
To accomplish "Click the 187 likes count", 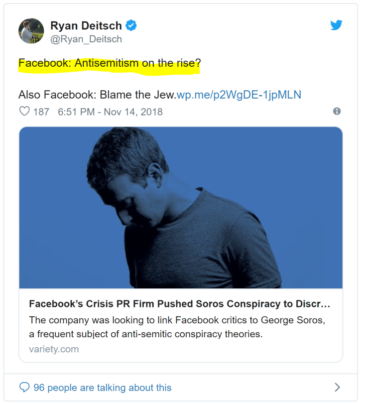I will coord(41,112).
